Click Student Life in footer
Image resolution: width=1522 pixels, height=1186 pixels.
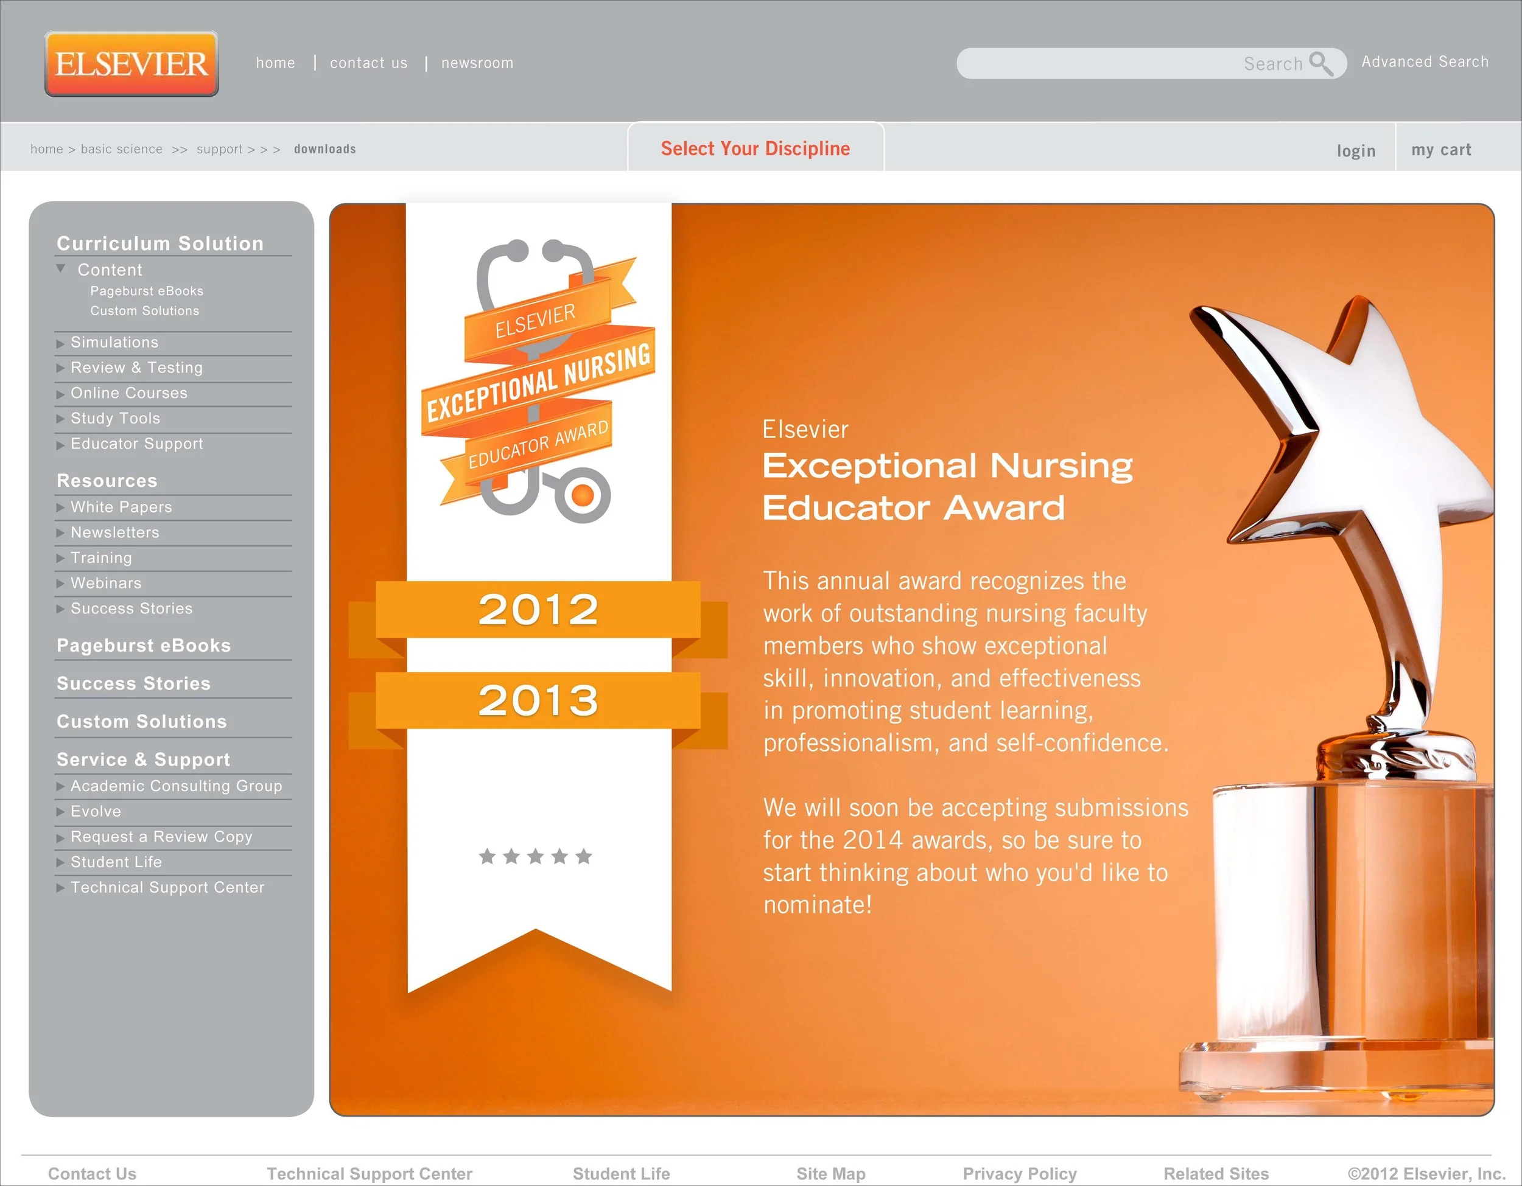(621, 1173)
